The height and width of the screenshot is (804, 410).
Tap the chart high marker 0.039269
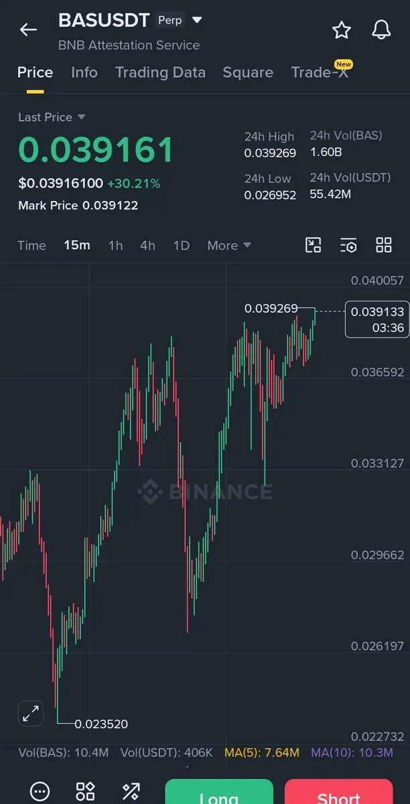coord(271,308)
